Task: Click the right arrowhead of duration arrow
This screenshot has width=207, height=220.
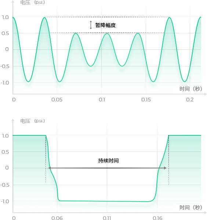Action: pyautogui.click(x=166, y=168)
